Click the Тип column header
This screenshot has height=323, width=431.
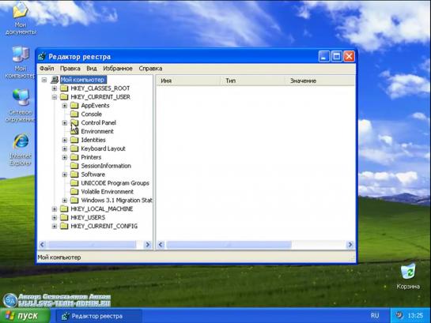tap(252, 81)
